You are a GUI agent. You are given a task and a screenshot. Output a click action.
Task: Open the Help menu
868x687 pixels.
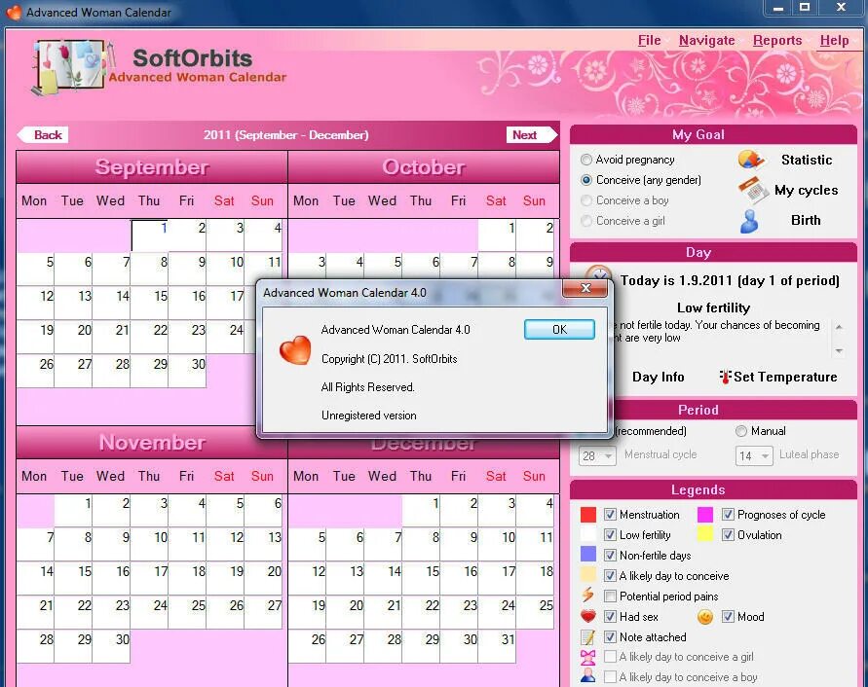(x=834, y=40)
